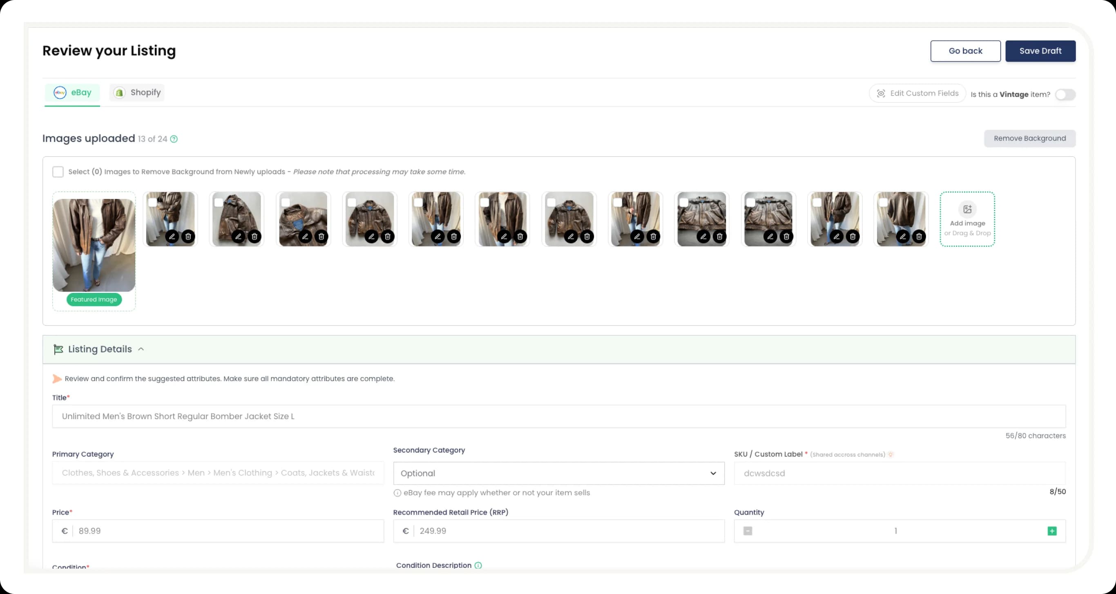Check the select-all images checkbox
Viewport: 1116px width, 594px height.
click(58, 172)
